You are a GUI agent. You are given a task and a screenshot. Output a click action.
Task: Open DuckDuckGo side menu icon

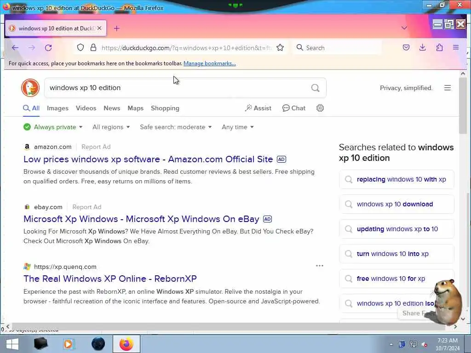click(448, 88)
